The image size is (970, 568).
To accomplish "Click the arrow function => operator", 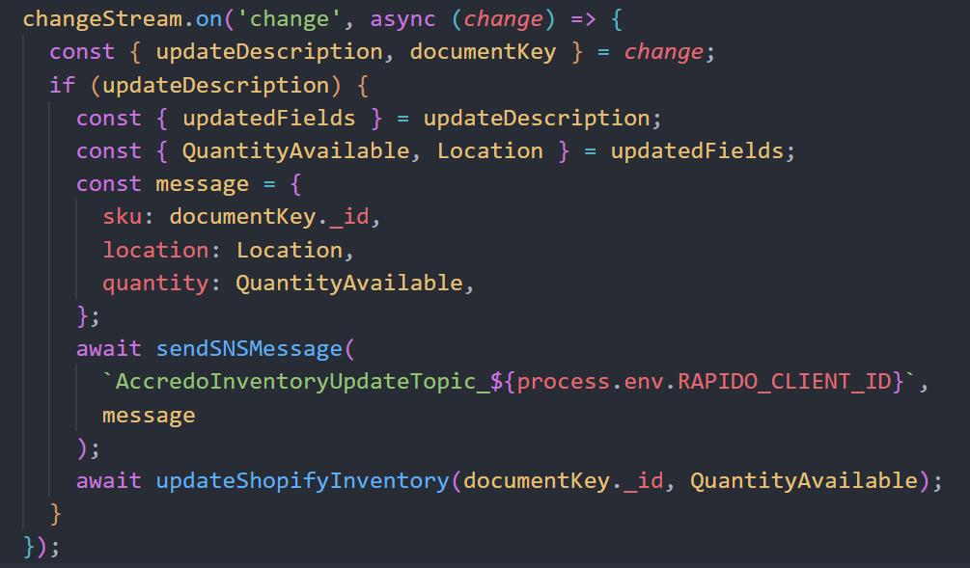I will [570, 18].
